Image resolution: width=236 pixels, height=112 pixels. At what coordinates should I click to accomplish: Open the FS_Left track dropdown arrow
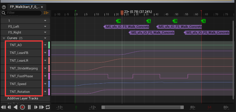(45, 27)
